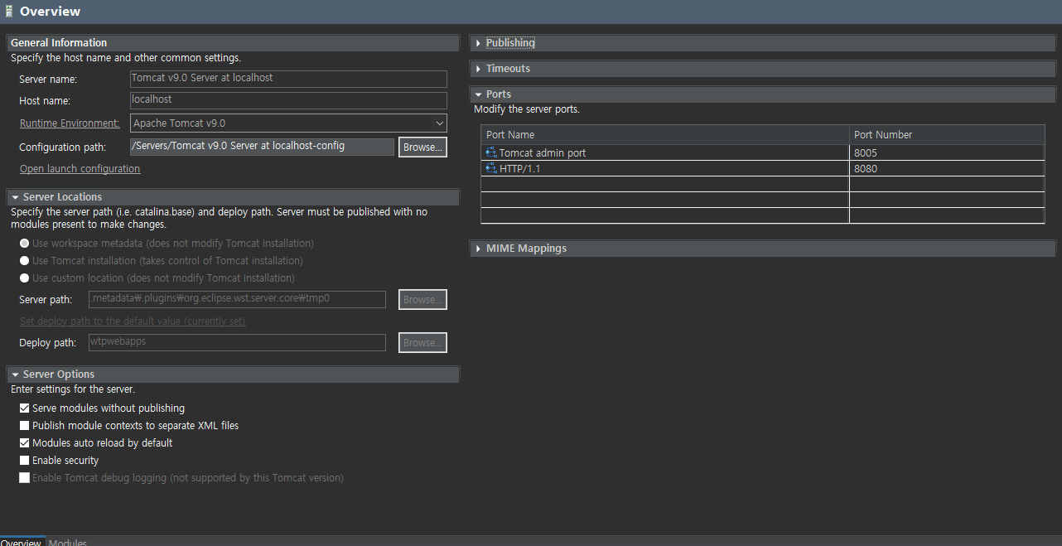This screenshot has width=1062, height=546.
Task: Click the Server name input field
Action: pos(288,79)
